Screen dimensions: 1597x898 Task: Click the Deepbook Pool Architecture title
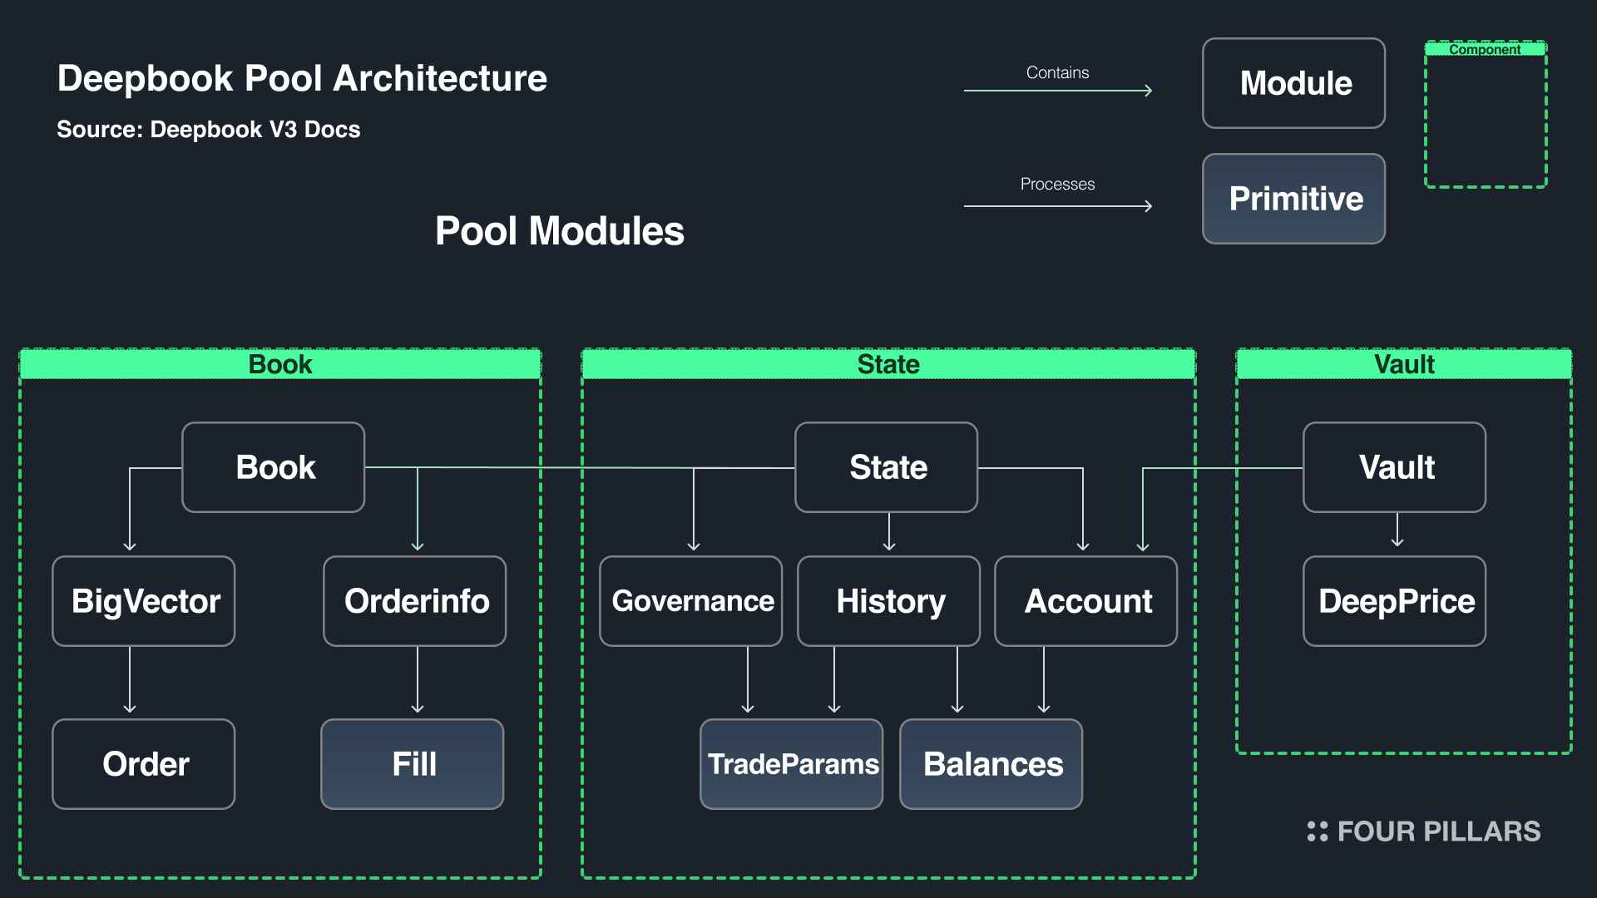pos(302,78)
